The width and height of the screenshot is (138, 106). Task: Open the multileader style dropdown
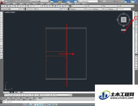[128, 6]
